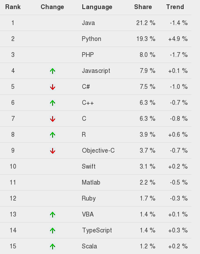This screenshot has width=200, height=254.
Task: Click the 21.2 % share for Java
Action: coord(146,23)
